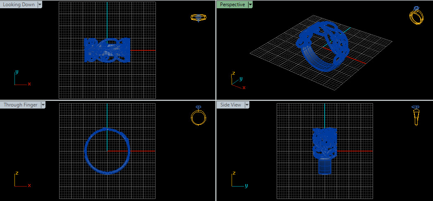Click the XZ axis indicator in Through Finger view
Image resolution: width=433 pixels, height=201 pixels.
pyautogui.click(x=22, y=179)
